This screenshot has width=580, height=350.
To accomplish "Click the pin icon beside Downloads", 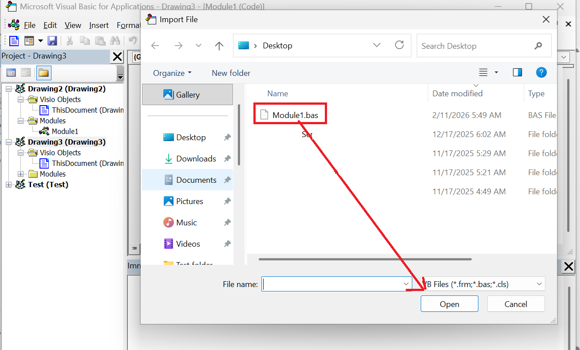I will coord(227,159).
